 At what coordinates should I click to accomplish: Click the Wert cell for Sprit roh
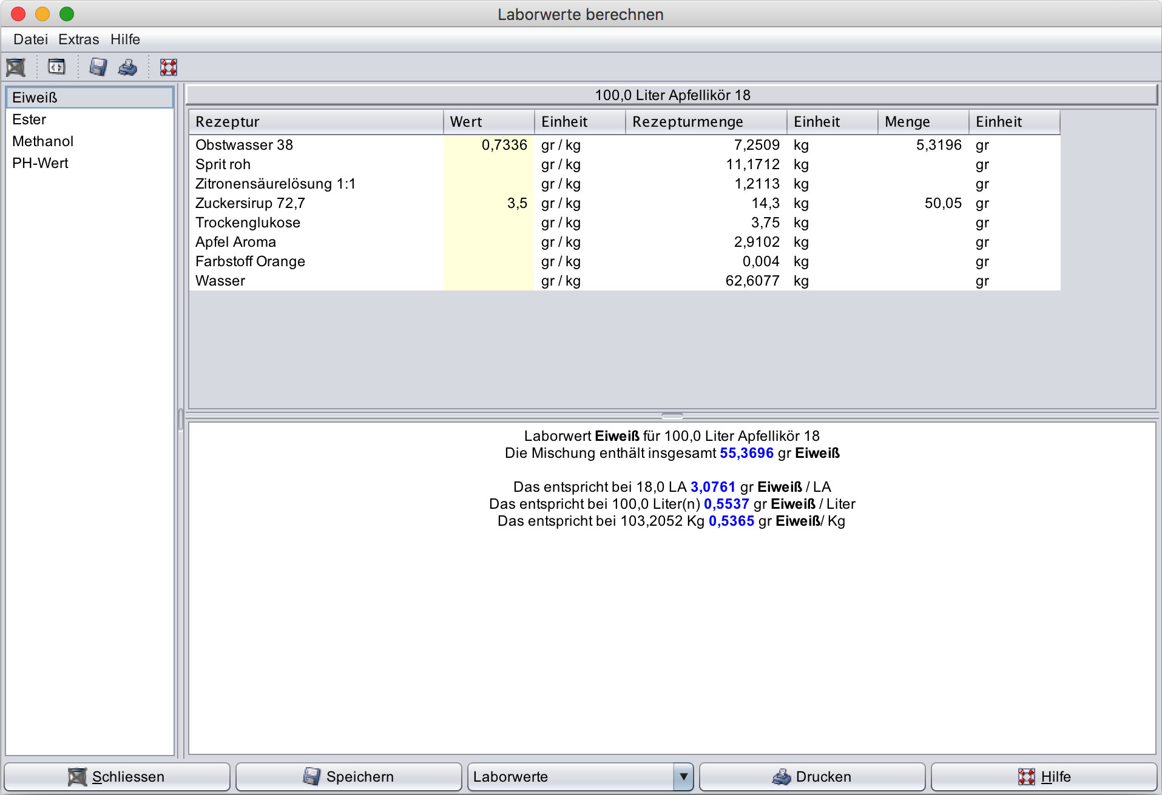[x=488, y=164]
